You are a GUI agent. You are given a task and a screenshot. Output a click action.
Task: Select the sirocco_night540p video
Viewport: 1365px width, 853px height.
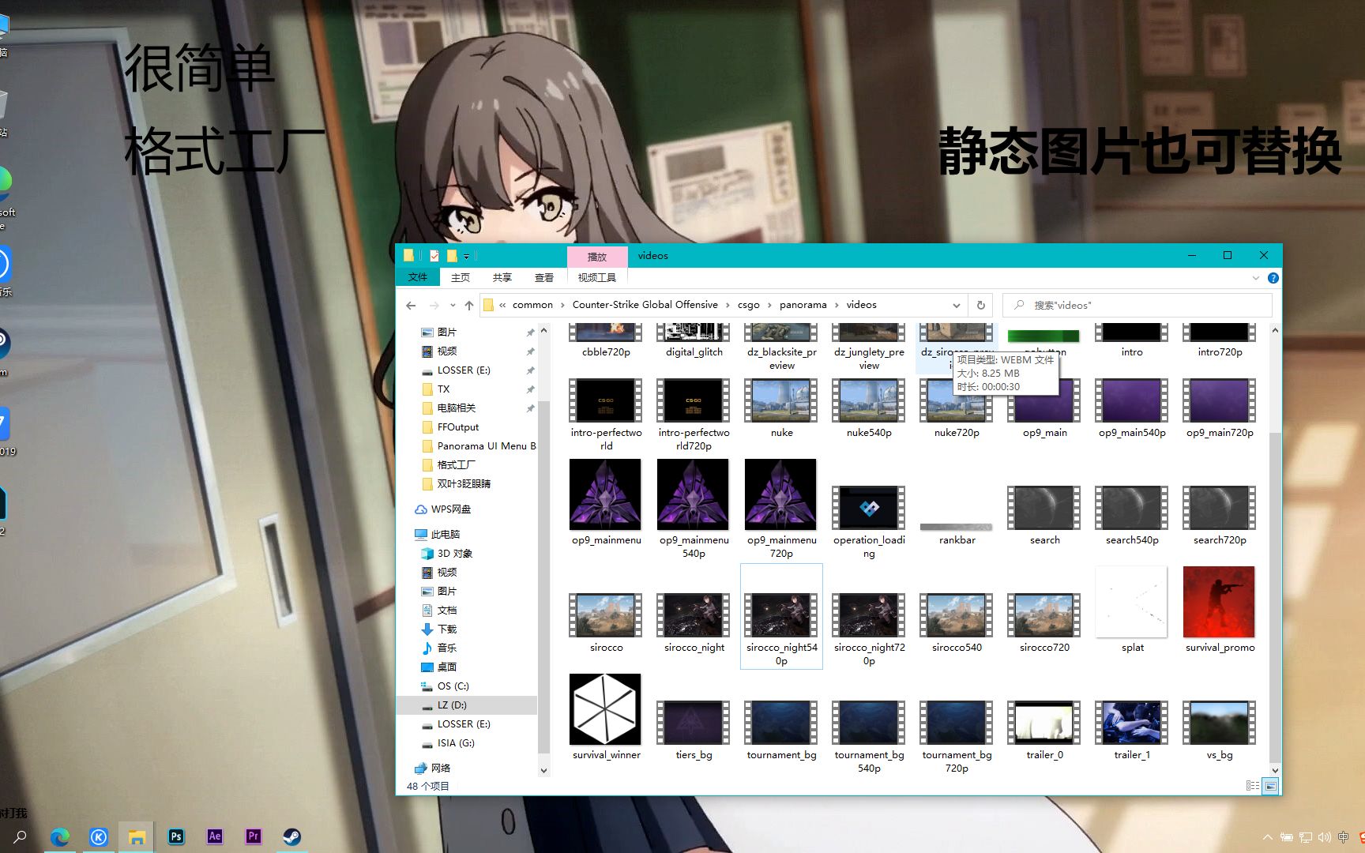pos(781,616)
